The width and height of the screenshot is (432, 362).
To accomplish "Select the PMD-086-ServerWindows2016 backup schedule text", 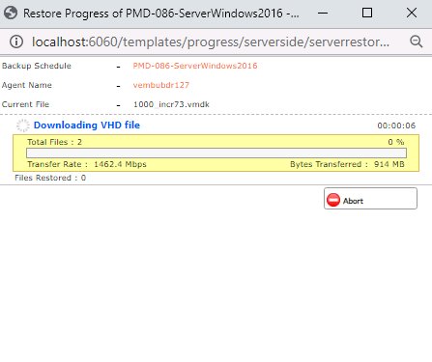I will pos(195,66).
